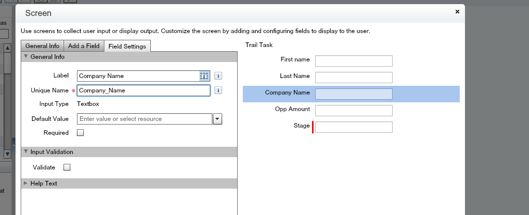Click the up arrow of the left scrollbar

pyautogui.click(x=8, y=48)
